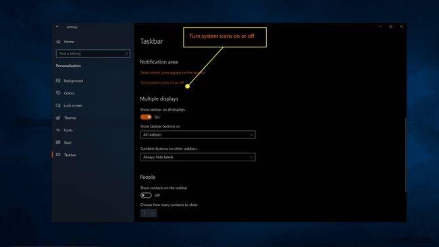Click the settings page vertical scrollbar
The height and width of the screenshot is (247, 439).
[x=405, y=155]
